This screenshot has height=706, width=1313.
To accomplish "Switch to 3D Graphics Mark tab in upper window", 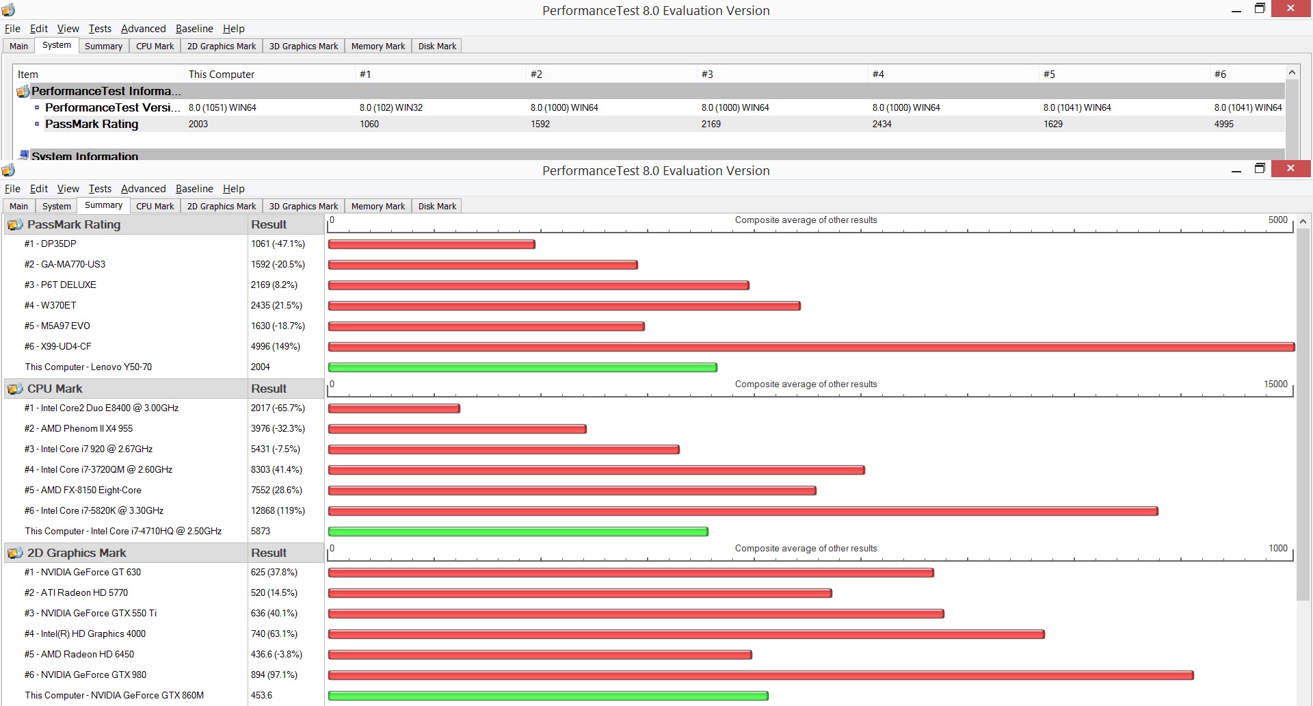I will pyautogui.click(x=304, y=46).
